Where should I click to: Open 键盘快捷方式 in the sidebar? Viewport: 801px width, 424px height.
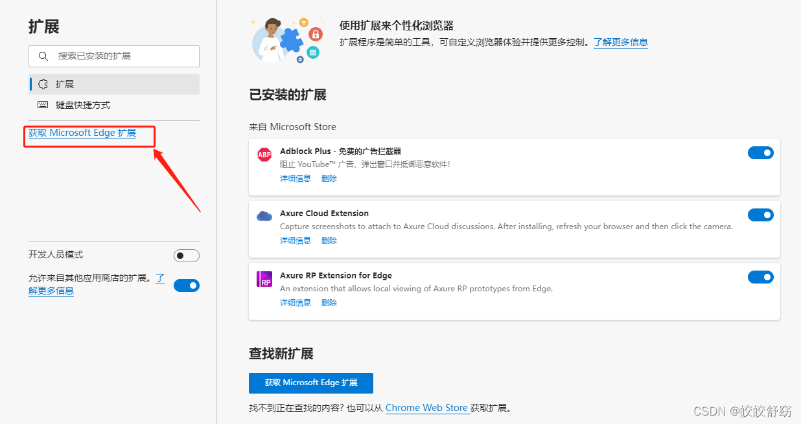click(114, 105)
